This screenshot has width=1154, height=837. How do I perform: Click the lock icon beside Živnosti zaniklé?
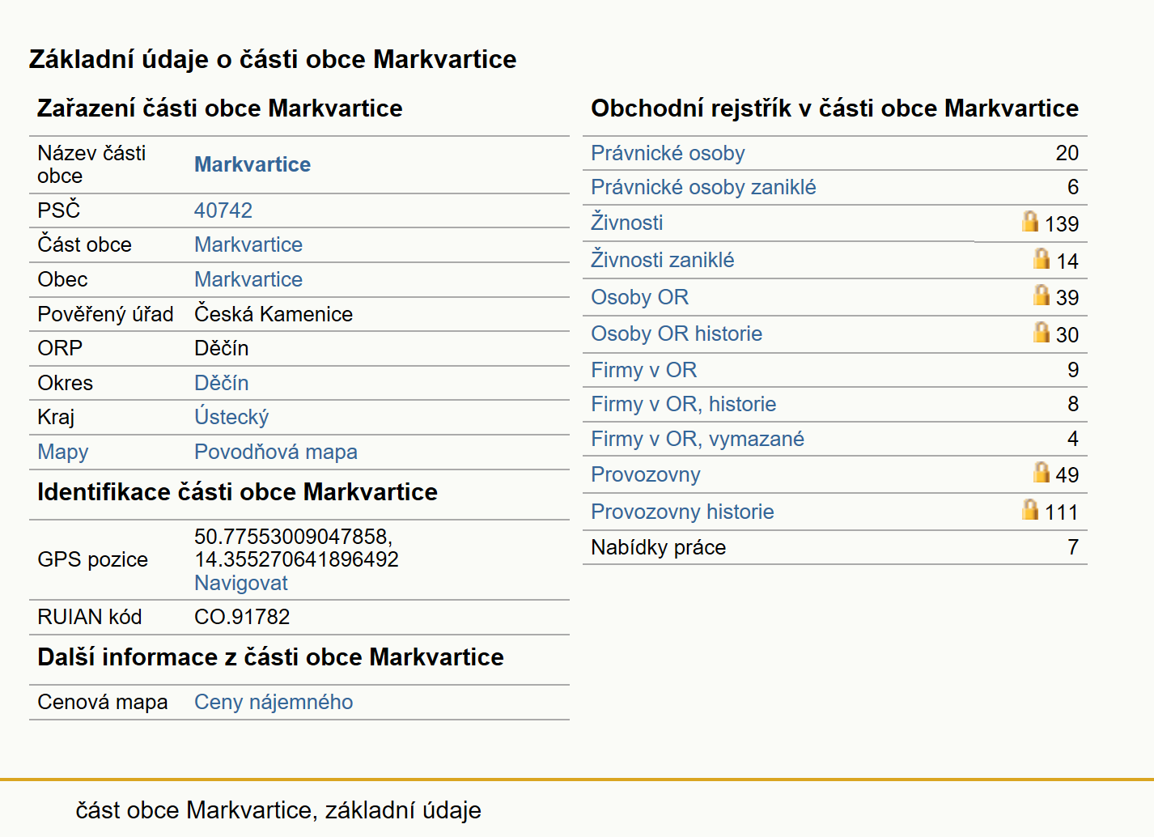click(1042, 258)
